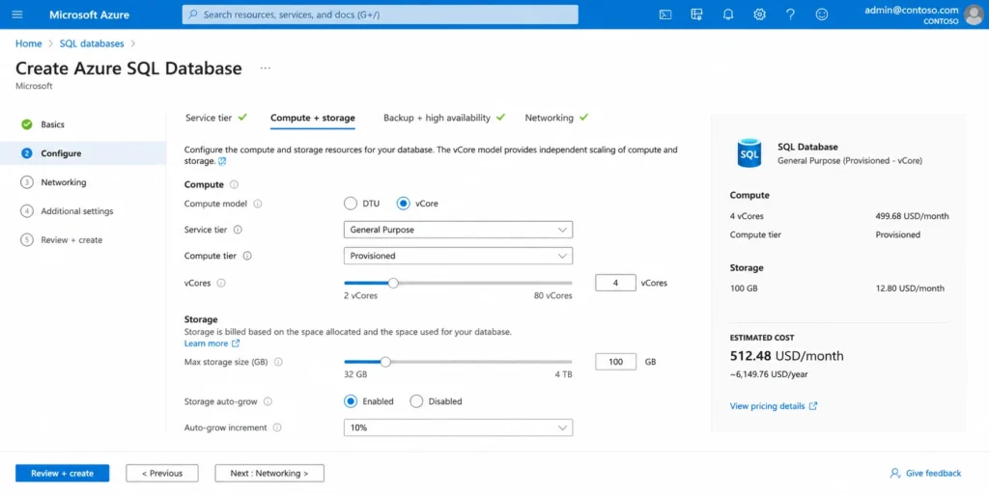This screenshot has height=494, width=989.
Task: Click the vCores slider track near 80 vCores
Action: click(x=568, y=283)
